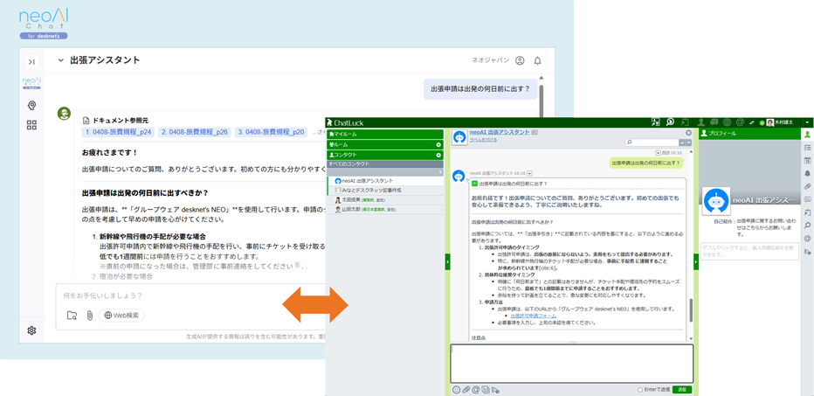Expand the 出張アシスタント title chevron

click(x=61, y=60)
